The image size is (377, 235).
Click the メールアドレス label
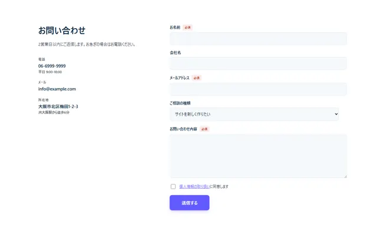(x=180, y=78)
